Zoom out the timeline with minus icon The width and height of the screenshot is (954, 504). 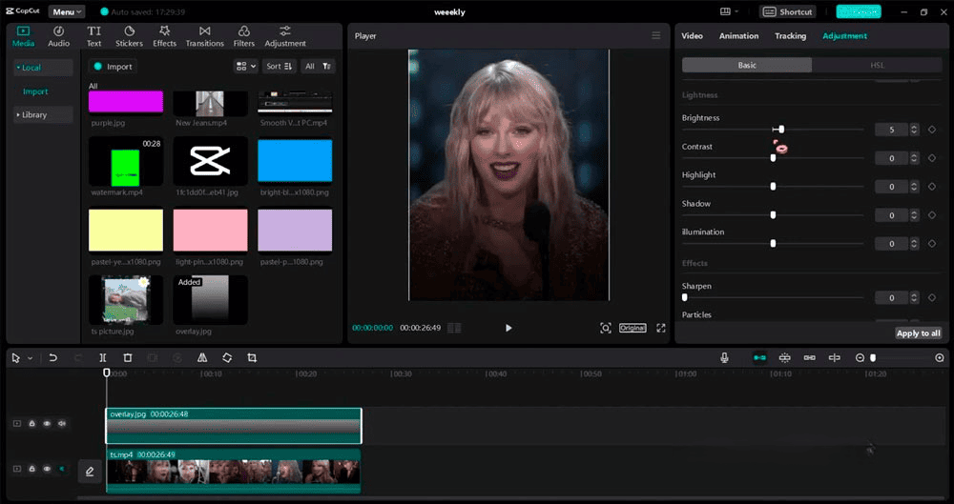click(860, 358)
